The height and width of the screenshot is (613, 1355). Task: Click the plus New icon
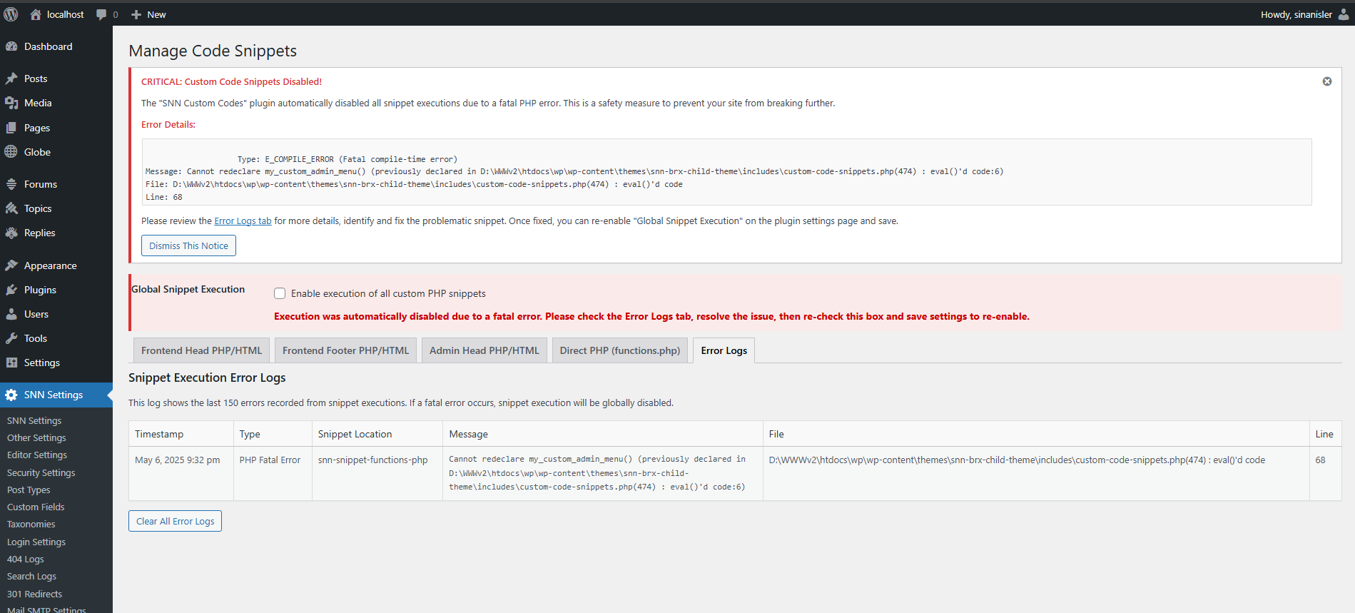[x=136, y=14]
